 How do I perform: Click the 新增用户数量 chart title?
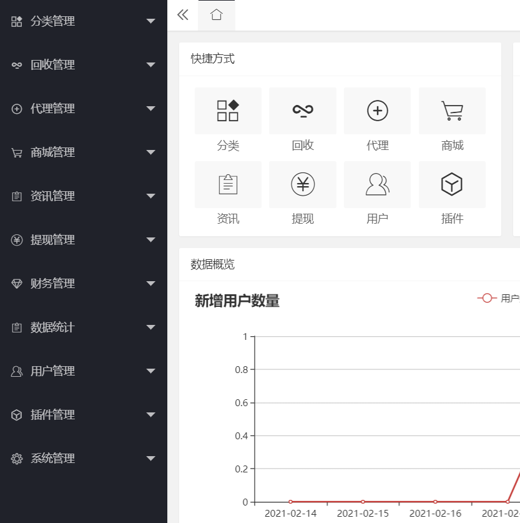coord(237,301)
